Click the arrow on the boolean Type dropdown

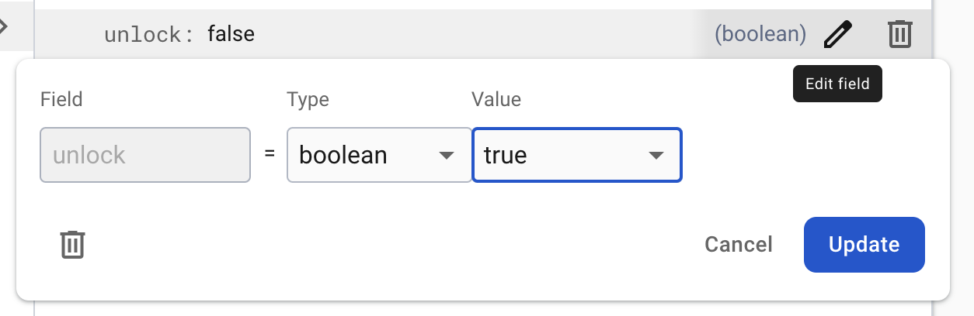click(446, 155)
